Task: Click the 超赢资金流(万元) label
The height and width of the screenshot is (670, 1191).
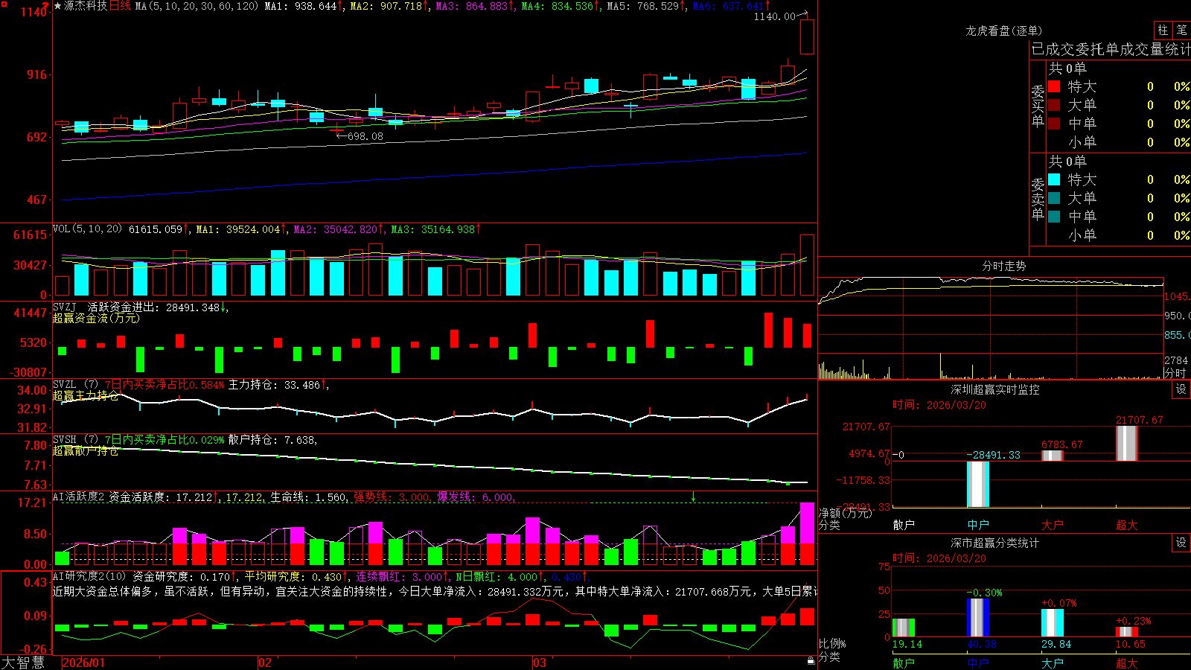Action: point(96,318)
